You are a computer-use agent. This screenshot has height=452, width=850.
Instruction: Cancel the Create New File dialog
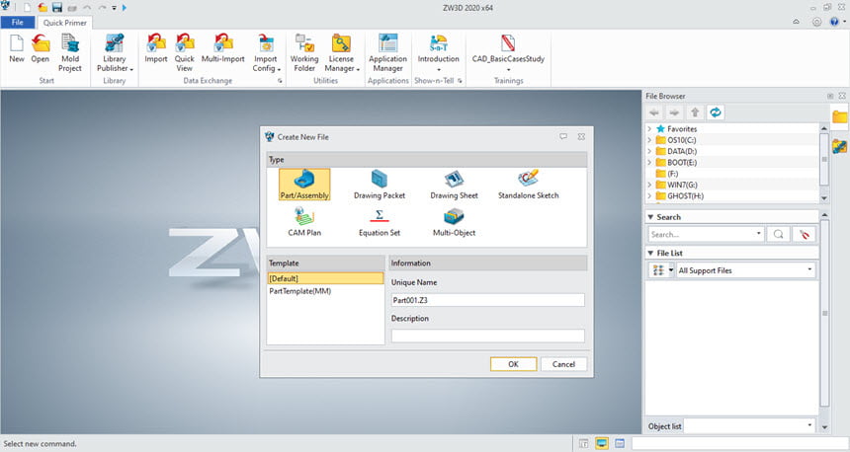click(x=563, y=364)
